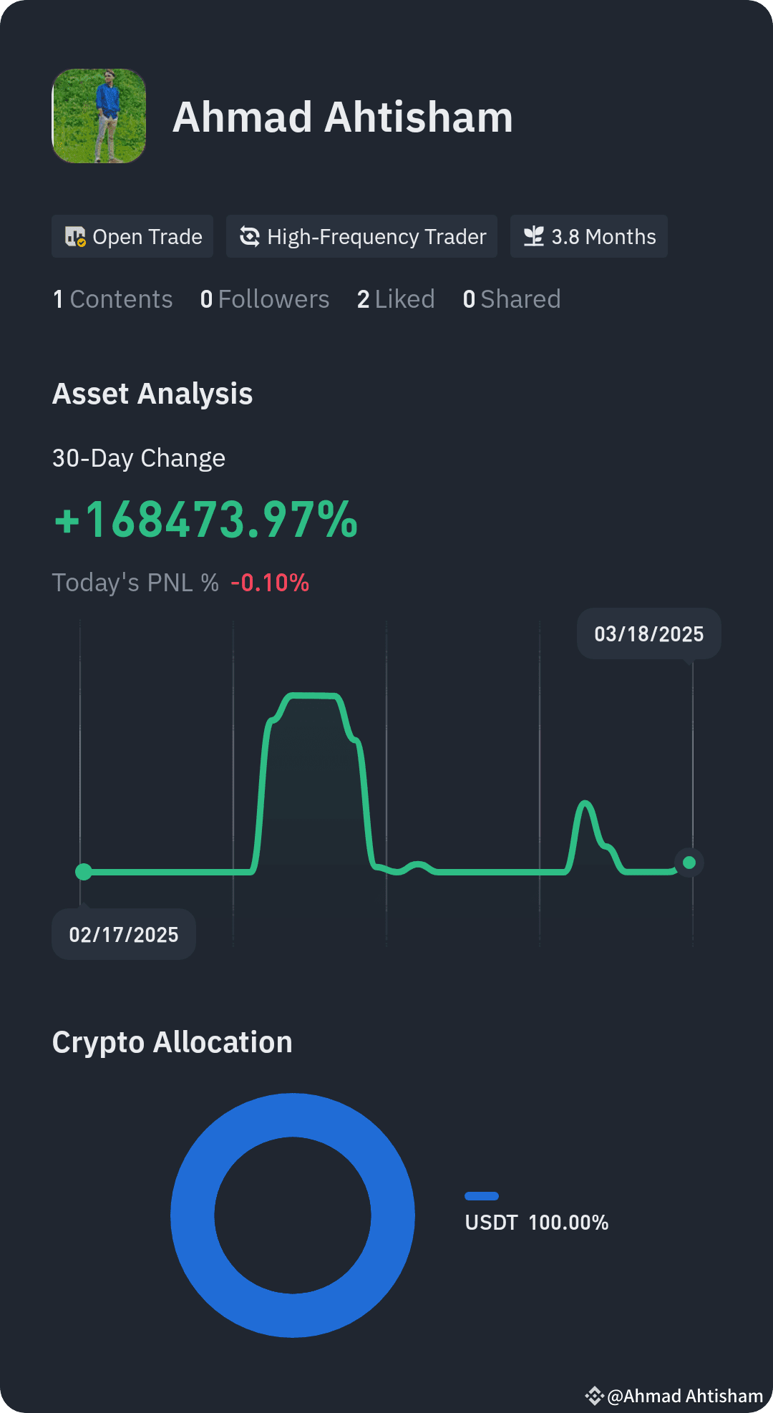Click the Ahmad Ahtisham name heading

click(x=343, y=117)
